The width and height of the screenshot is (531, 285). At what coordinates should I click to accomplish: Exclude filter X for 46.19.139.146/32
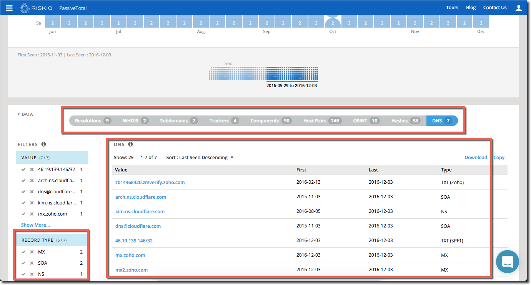click(32, 169)
